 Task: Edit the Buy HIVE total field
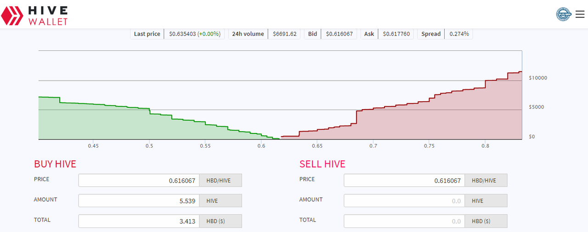139,221
